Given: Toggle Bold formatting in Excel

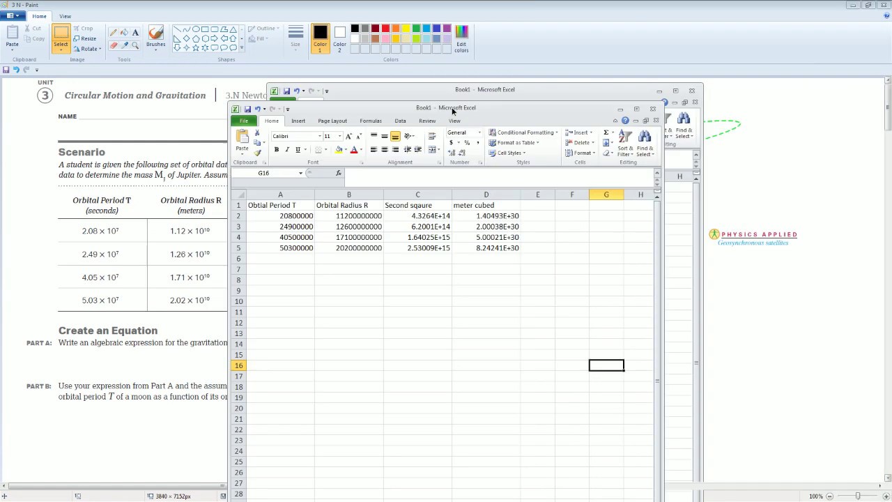Looking at the screenshot, I should pyautogui.click(x=277, y=150).
